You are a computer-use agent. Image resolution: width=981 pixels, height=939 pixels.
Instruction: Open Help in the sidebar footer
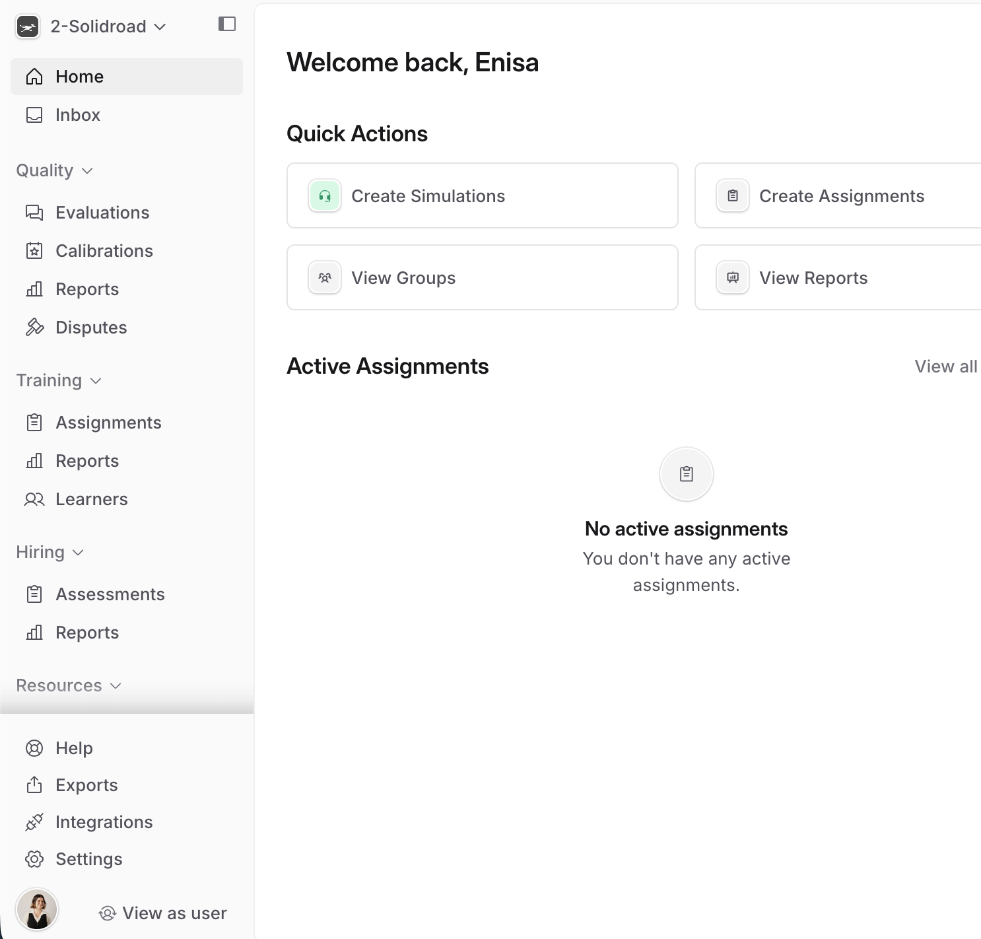(x=127, y=748)
